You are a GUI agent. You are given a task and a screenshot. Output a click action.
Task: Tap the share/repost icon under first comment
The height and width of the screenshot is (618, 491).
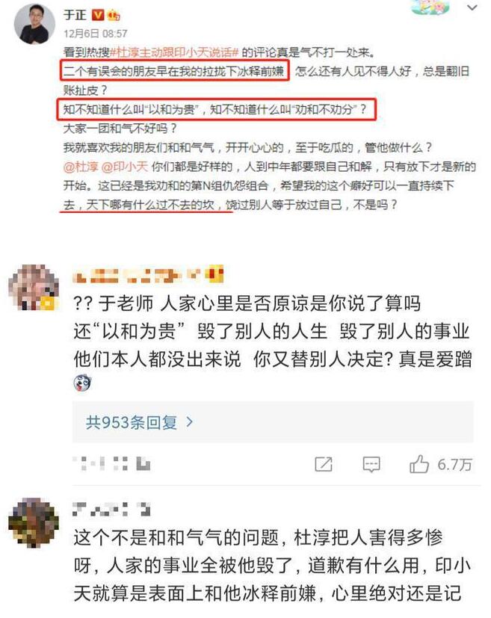click(324, 464)
